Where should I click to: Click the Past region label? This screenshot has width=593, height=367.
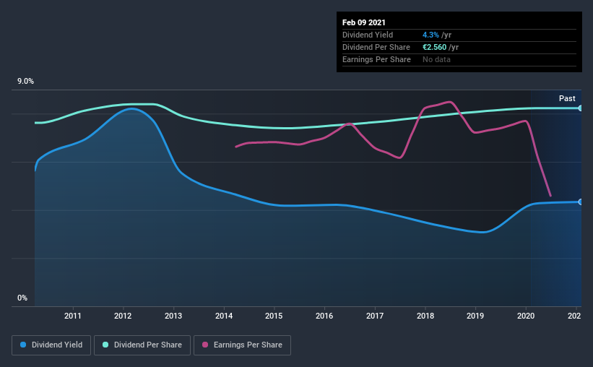(x=567, y=98)
